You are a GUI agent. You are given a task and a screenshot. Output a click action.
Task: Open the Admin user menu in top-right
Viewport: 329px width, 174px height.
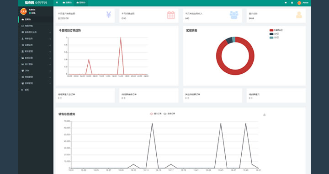tap(303, 3)
